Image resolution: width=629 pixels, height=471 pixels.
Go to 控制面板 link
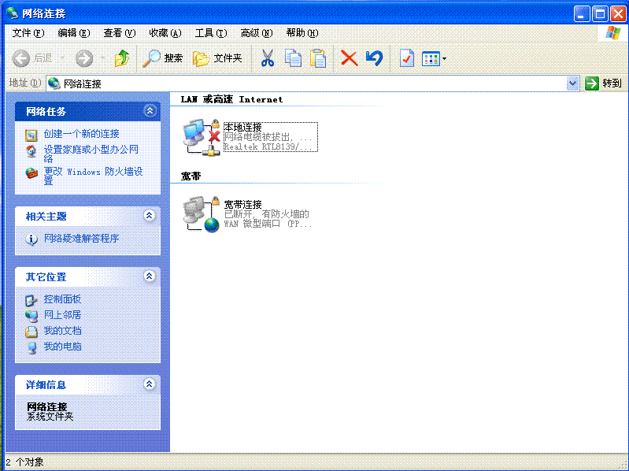tap(62, 299)
